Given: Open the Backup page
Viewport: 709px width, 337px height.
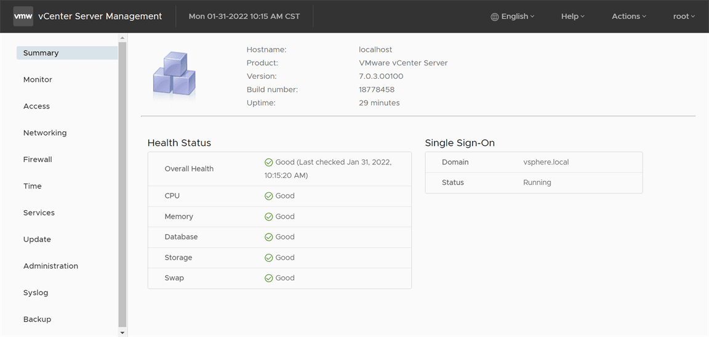Looking at the screenshot, I should (37, 319).
